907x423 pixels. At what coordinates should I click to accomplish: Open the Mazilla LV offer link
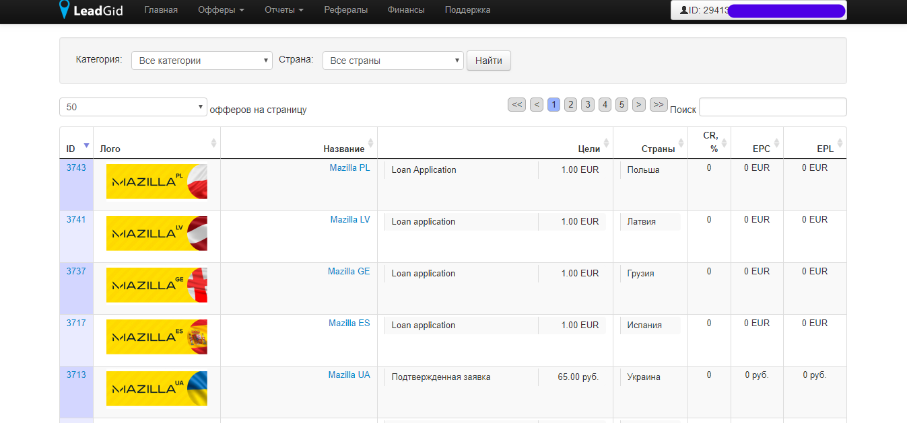pos(349,219)
